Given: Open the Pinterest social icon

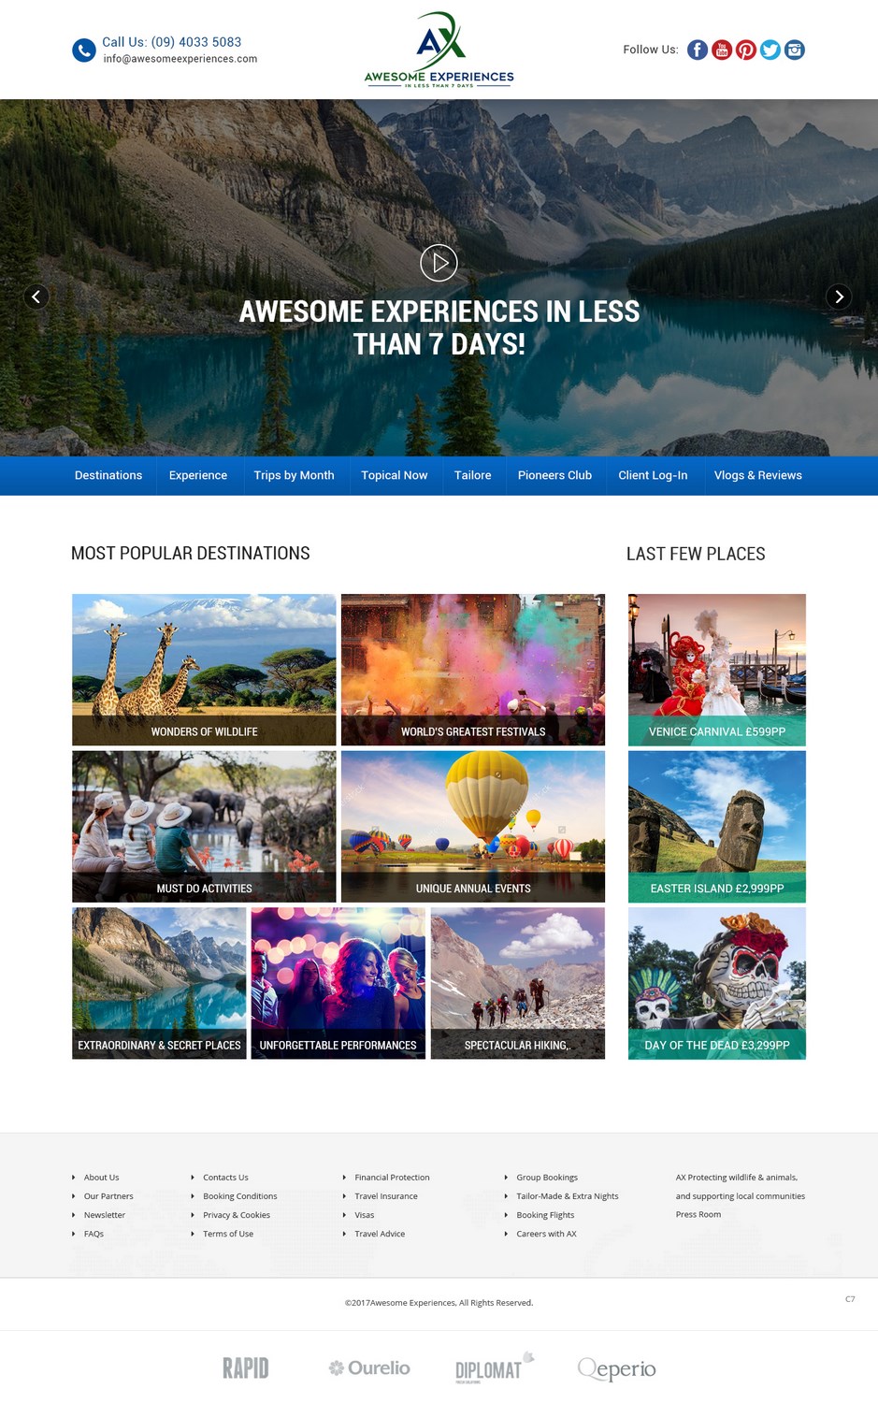Looking at the screenshot, I should pyautogui.click(x=746, y=50).
